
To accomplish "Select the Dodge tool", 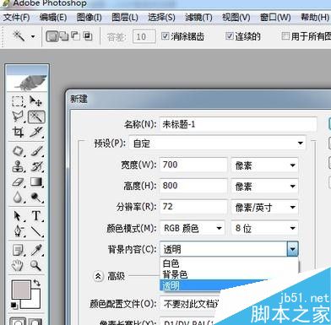I will [36, 198].
